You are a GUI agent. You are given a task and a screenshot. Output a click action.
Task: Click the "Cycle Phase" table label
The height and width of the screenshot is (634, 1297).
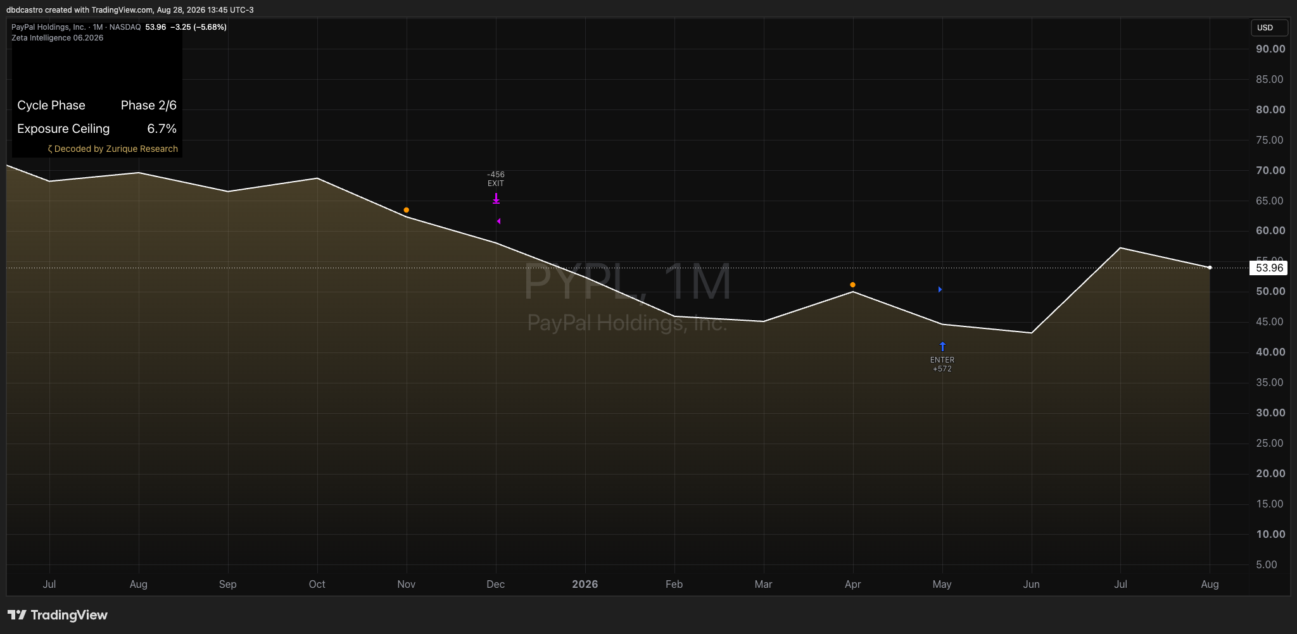[x=51, y=105]
